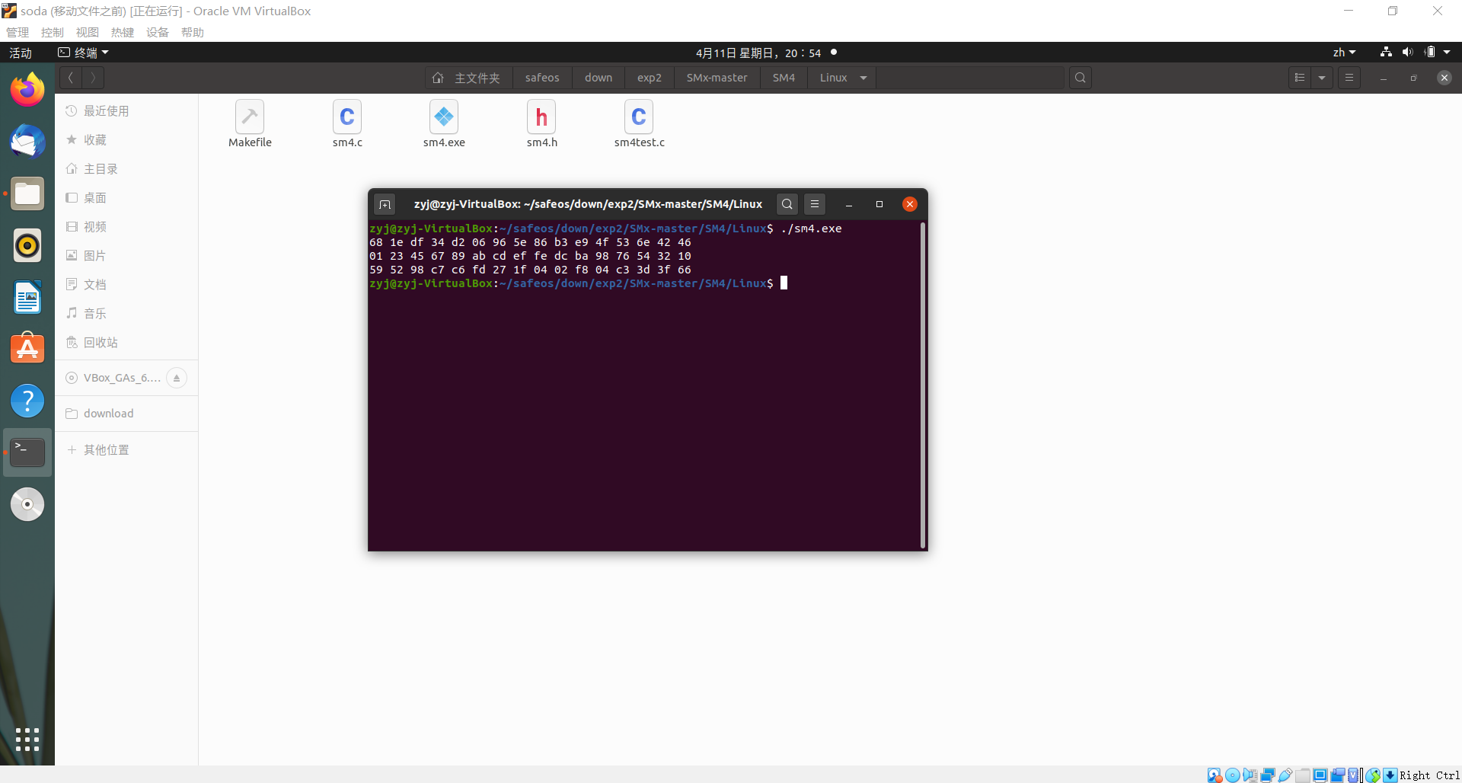Open search in the Files window
Viewport: 1462px width, 783px height.
point(1080,78)
